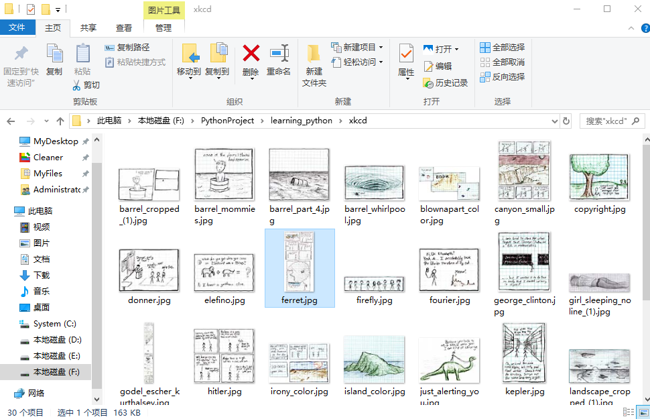Select the kepler.jpg thumbnail
650x419 pixels.
[525, 353]
